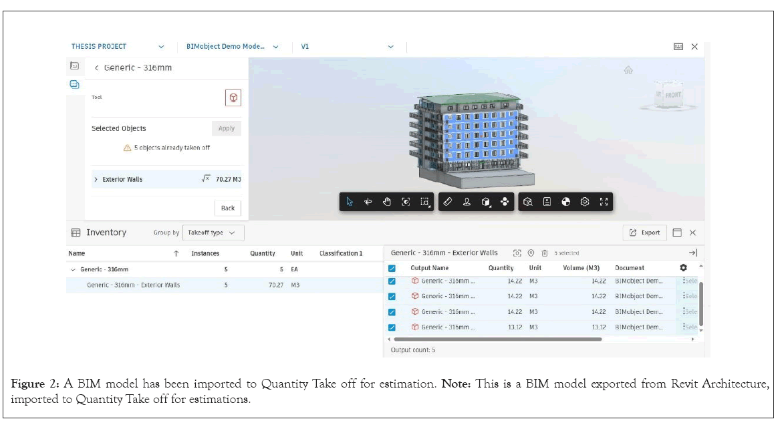This screenshot has height=427, width=780.
Task: Uncheck the first Generic - 316mm output row
Action: pyautogui.click(x=392, y=281)
